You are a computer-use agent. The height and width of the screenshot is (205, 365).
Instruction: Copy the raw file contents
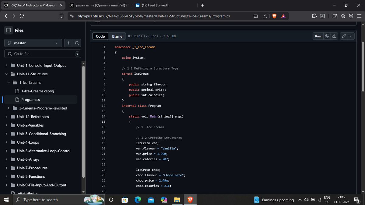pos(327,36)
